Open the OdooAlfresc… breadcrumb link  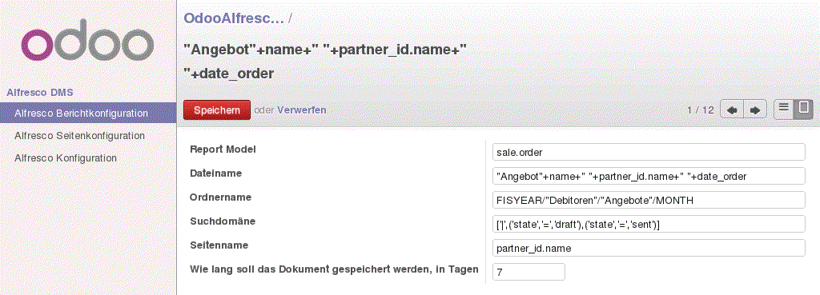234,19
